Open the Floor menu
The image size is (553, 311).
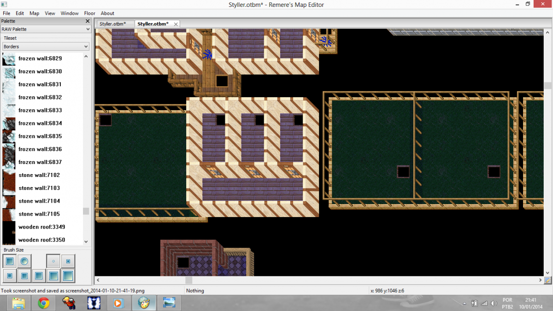coord(89,13)
